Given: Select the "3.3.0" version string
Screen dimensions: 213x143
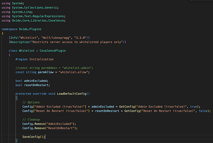Looking at the screenshot, I should click(80, 38).
